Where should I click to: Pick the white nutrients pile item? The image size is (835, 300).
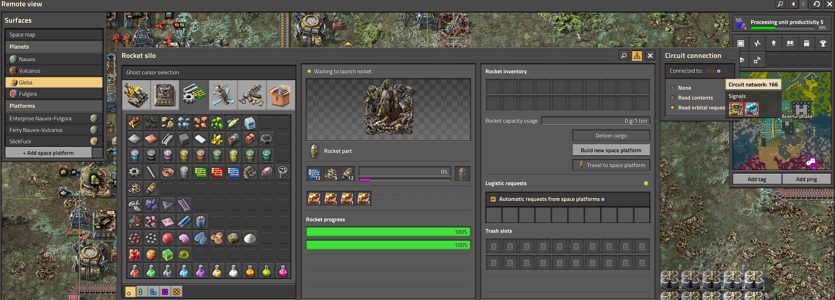[x=250, y=238]
